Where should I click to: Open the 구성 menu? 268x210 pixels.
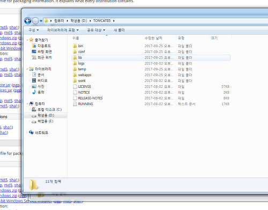coord(34,30)
